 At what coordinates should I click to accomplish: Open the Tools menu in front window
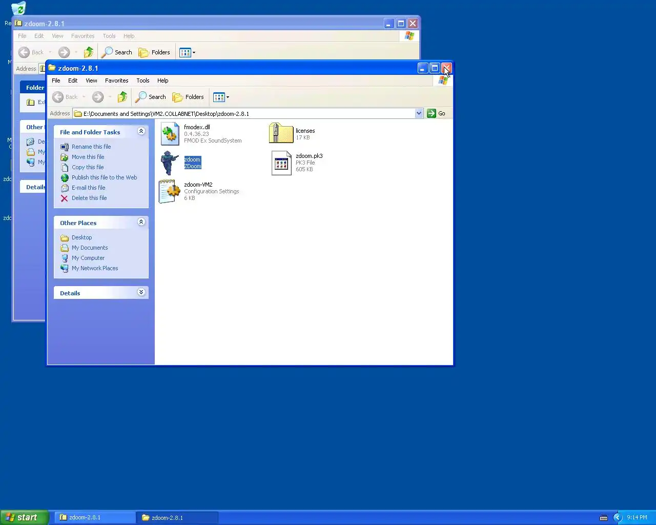pyautogui.click(x=143, y=80)
